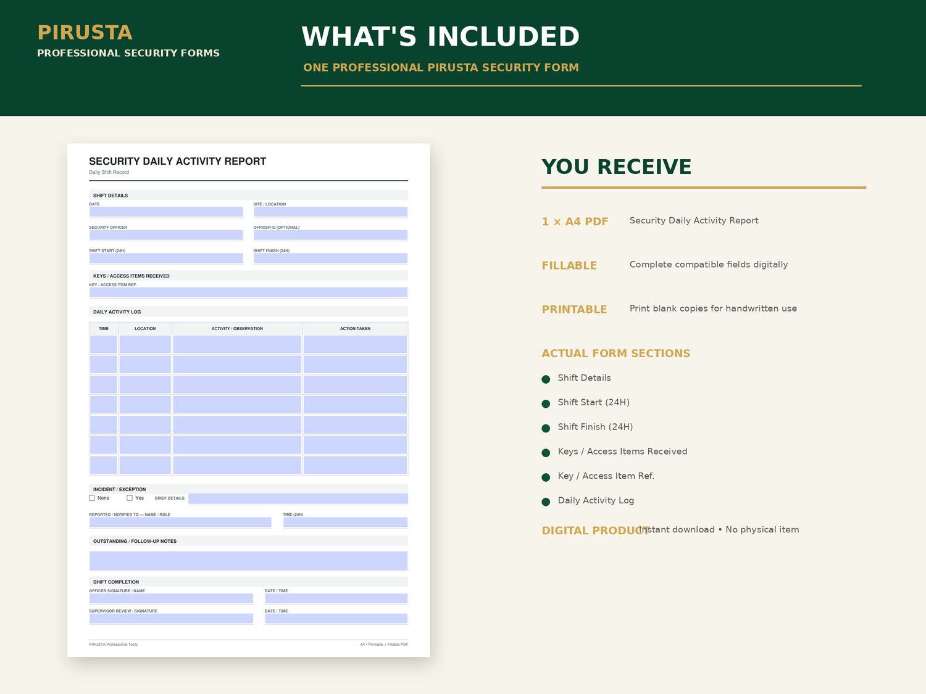The width and height of the screenshot is (926, 694).
Task: Click 'ONE PROFESSIONAL PIRUSTA SECURITY FORM' subtitle
Action: [x=441, y=68]
